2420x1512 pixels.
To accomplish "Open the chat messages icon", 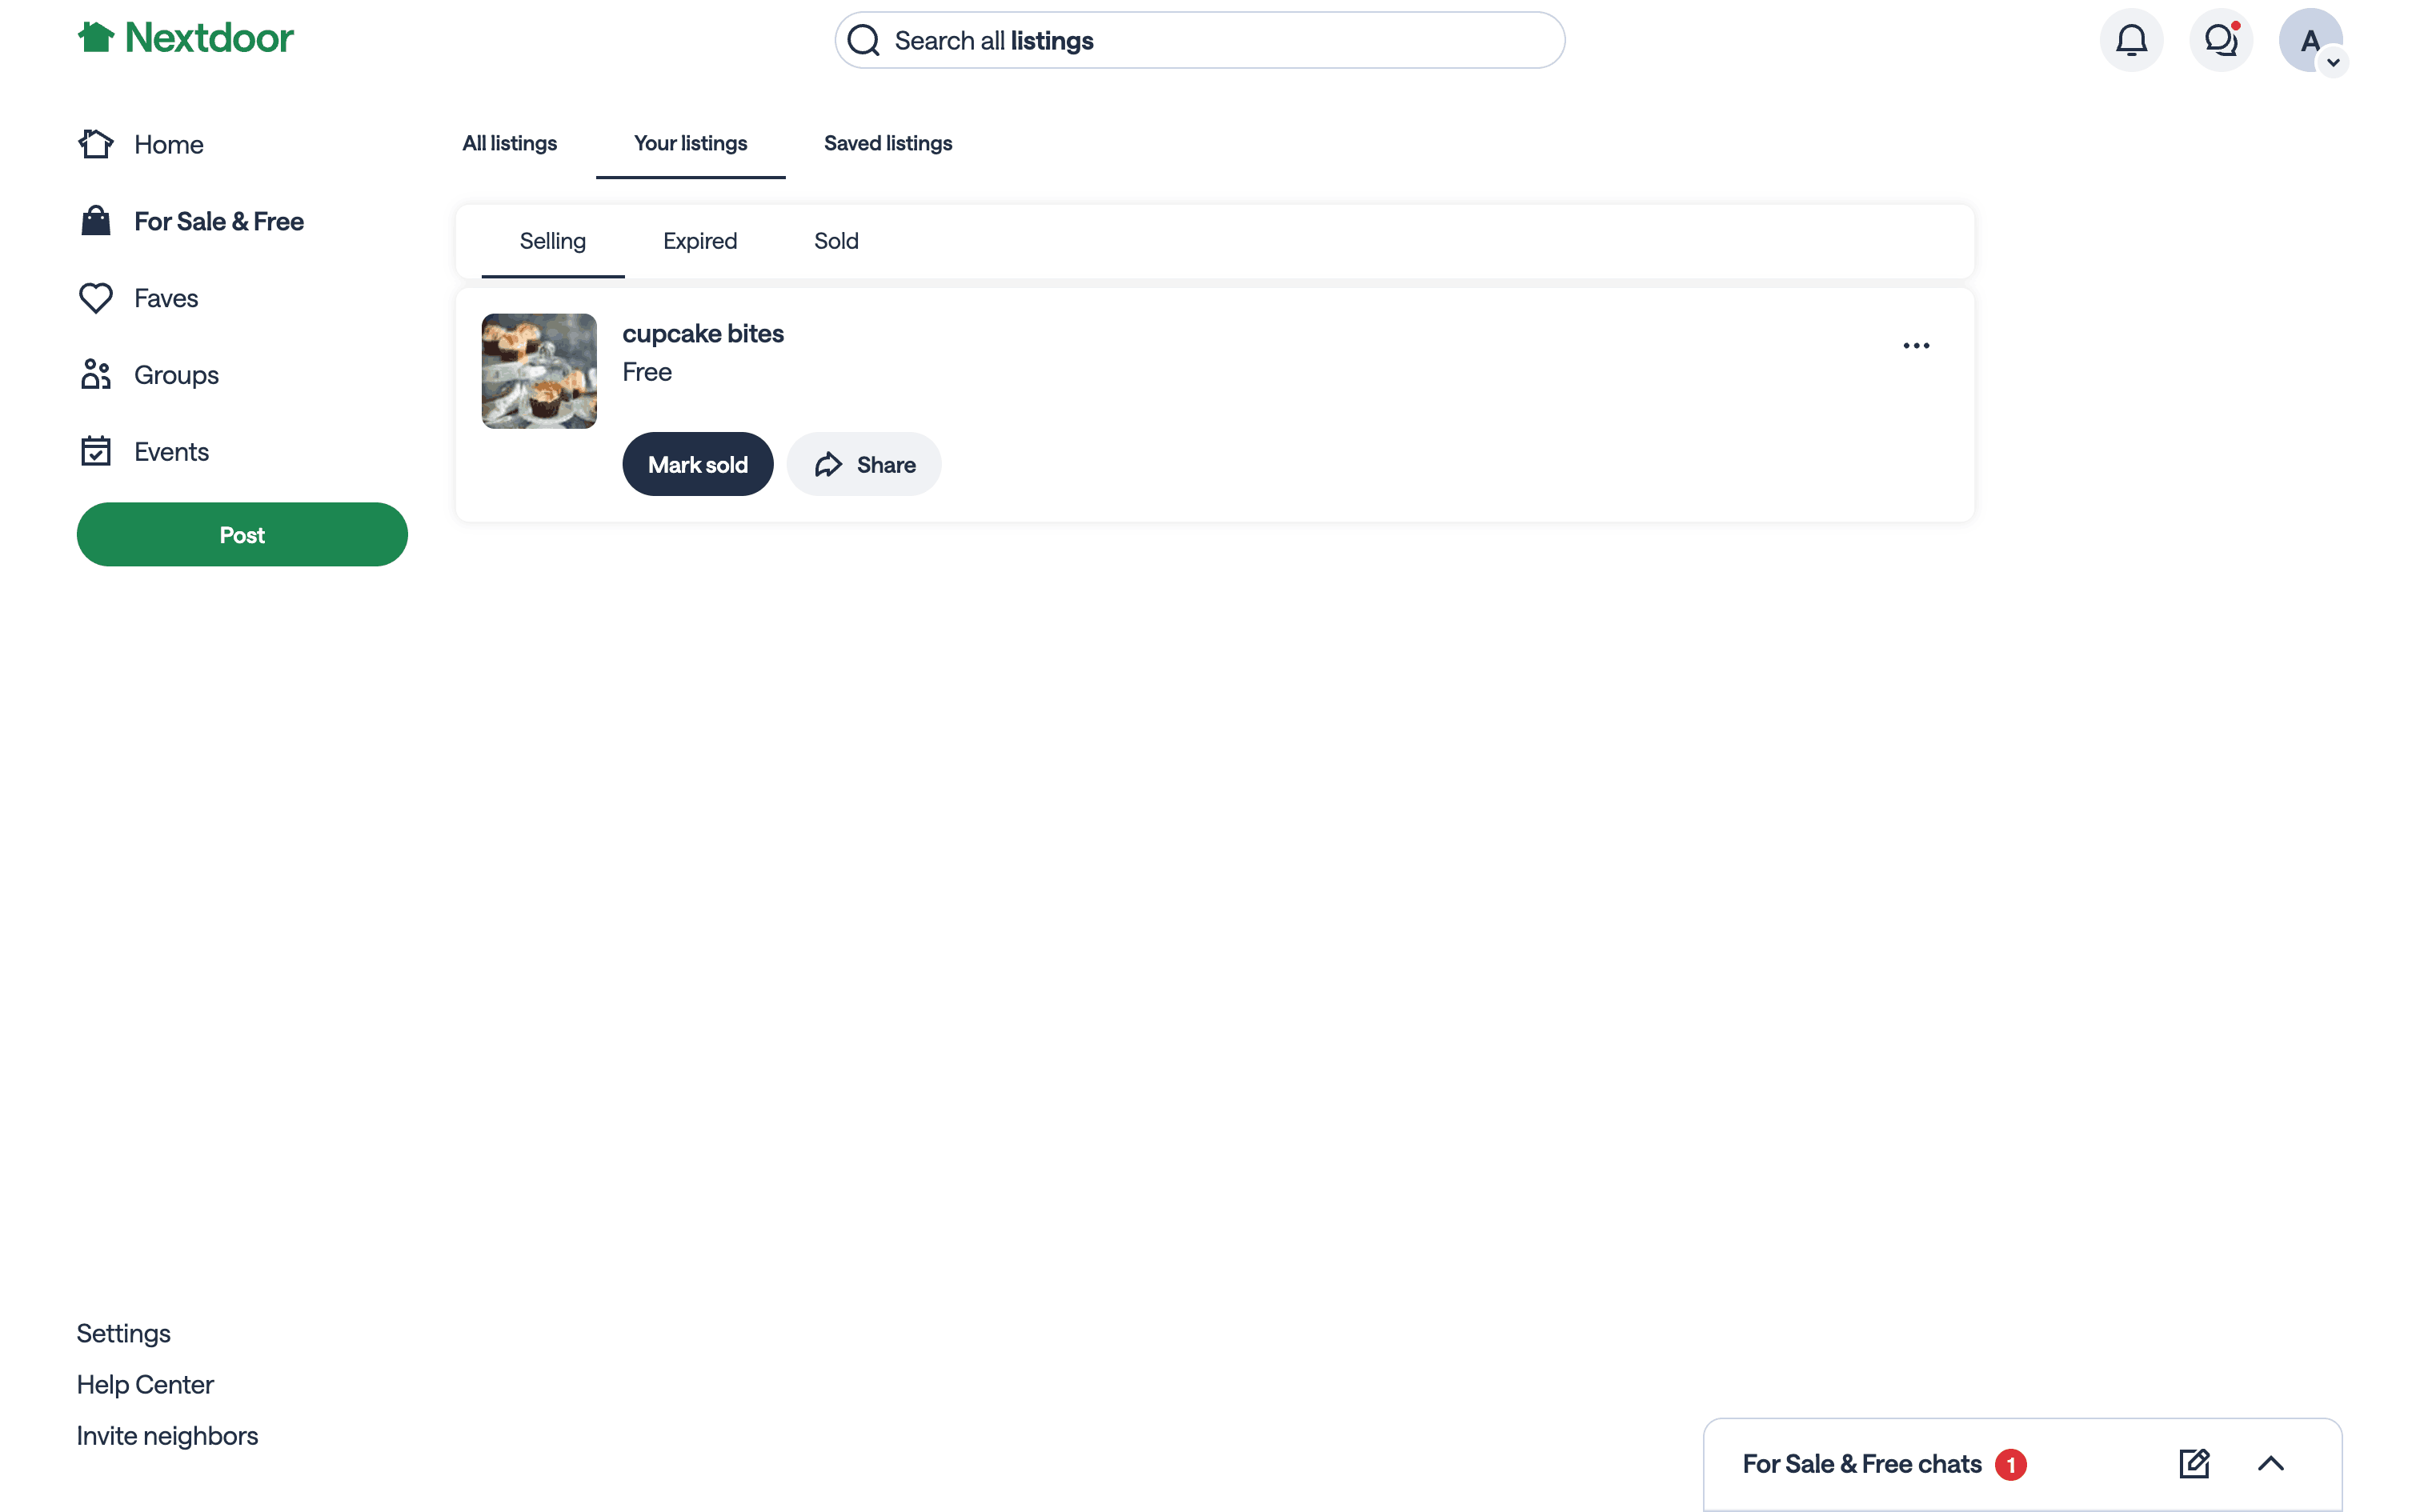I will [x=2221, y=40].
